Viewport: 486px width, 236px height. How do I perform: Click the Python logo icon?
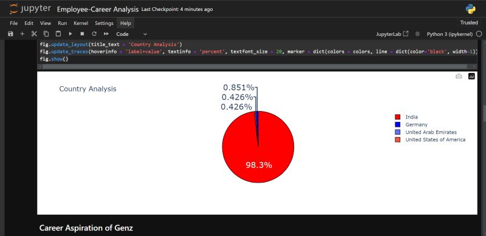tap(470, 9)
